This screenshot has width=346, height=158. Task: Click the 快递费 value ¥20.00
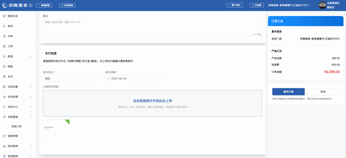pyautogui.click(x=335, y=65)
